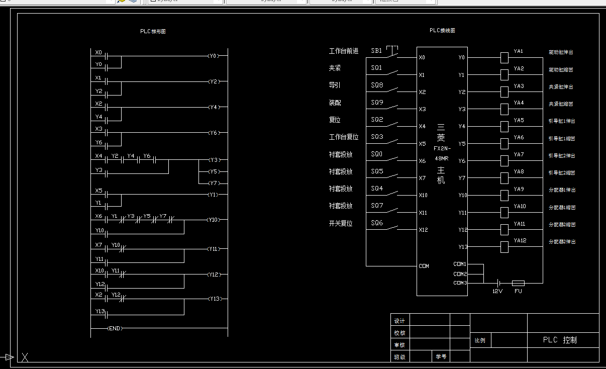The width and height of the screenshot is (606, 369).
Task: Click the layer previous icon
Action: coord(121,2)
